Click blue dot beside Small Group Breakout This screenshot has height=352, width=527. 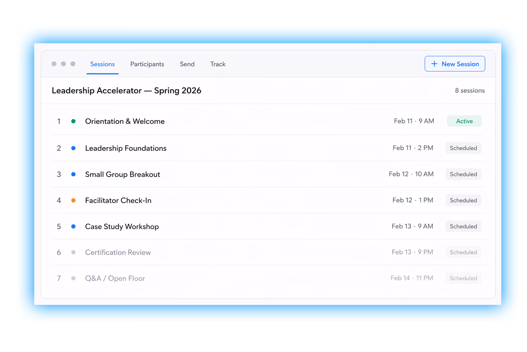point(73,174)
